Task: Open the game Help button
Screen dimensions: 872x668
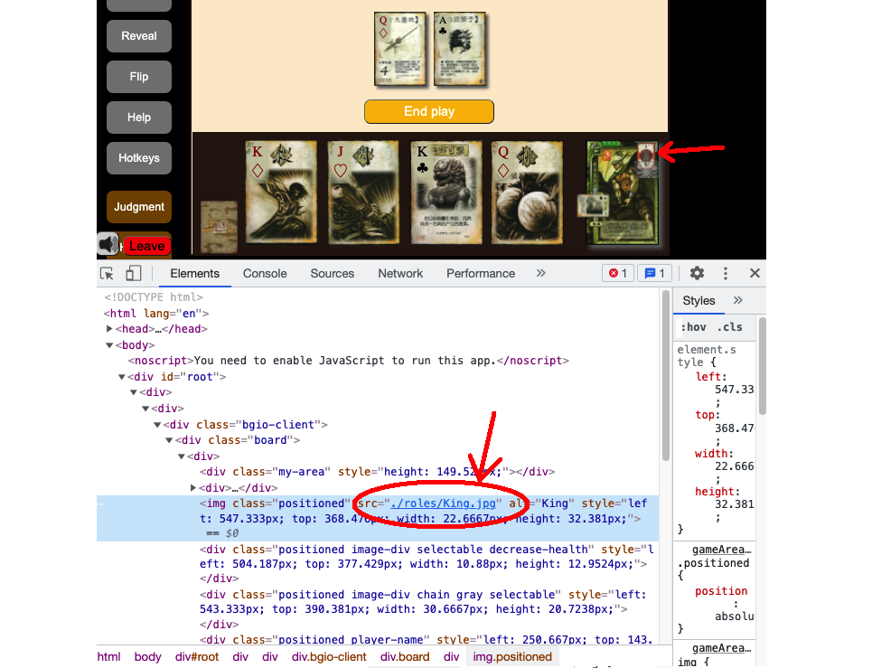Action: coord(139,118)
